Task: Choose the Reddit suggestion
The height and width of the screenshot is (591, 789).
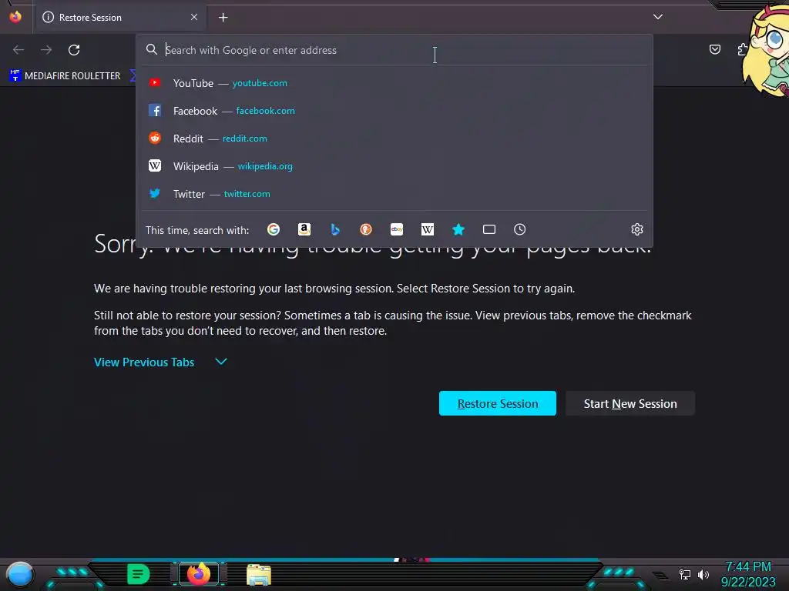Action: (394, 139)
